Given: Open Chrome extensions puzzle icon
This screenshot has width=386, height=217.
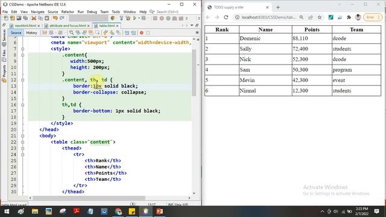Looking at the screenshot, I should click(349, 17).
